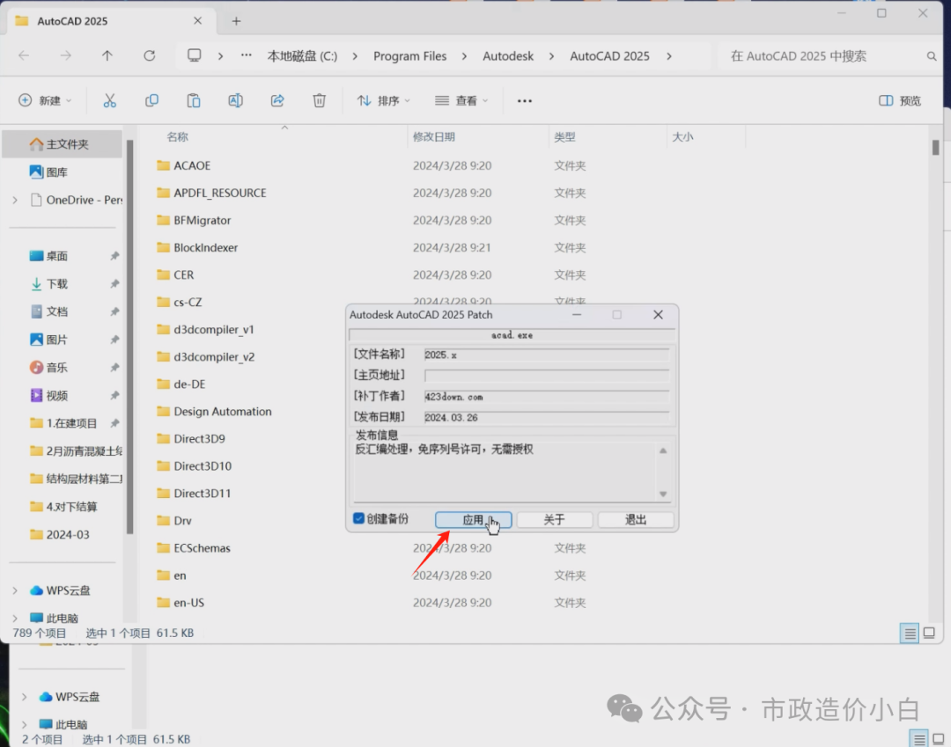
Task: Open a new Explorer tab with plus
Action: (237, 21)
